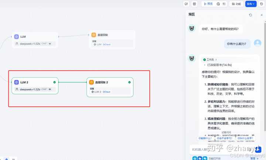Open version history icon right of 发布
266x160 pixels.
point(262,4)
